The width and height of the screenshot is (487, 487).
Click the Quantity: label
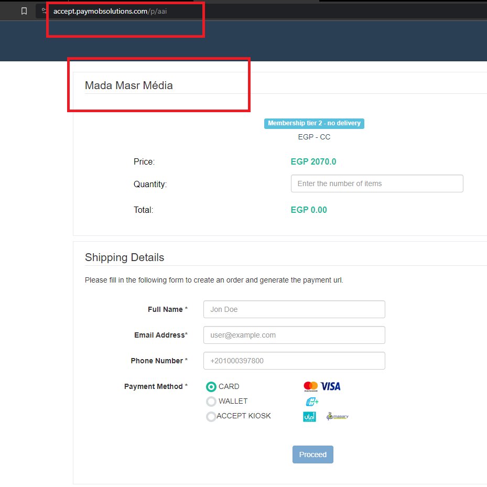pyautogui.click(x=150, y=184)
